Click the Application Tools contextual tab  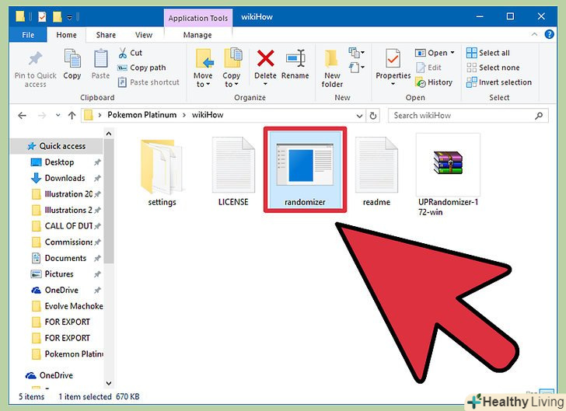click(x=197, y=18)
